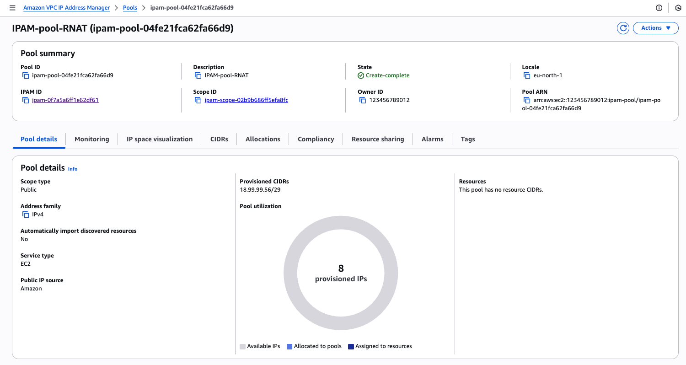686x365 pixels.
Task: Navigate to Pools breadcrumb
Action: 130,8
